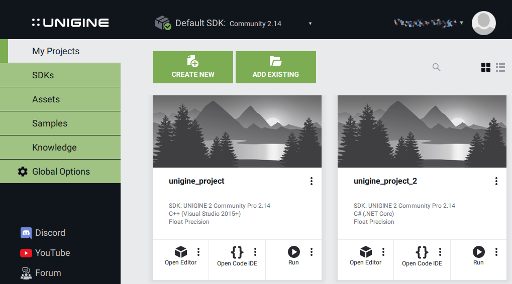Click the Discord icon
Viewport: 512px width, 284px height.
(x=26, y=233)
